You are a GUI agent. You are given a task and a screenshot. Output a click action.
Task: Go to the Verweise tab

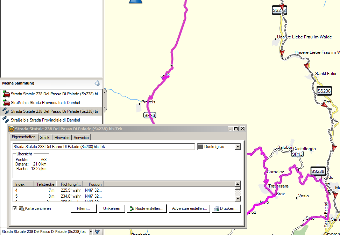[x=81, y=138]
